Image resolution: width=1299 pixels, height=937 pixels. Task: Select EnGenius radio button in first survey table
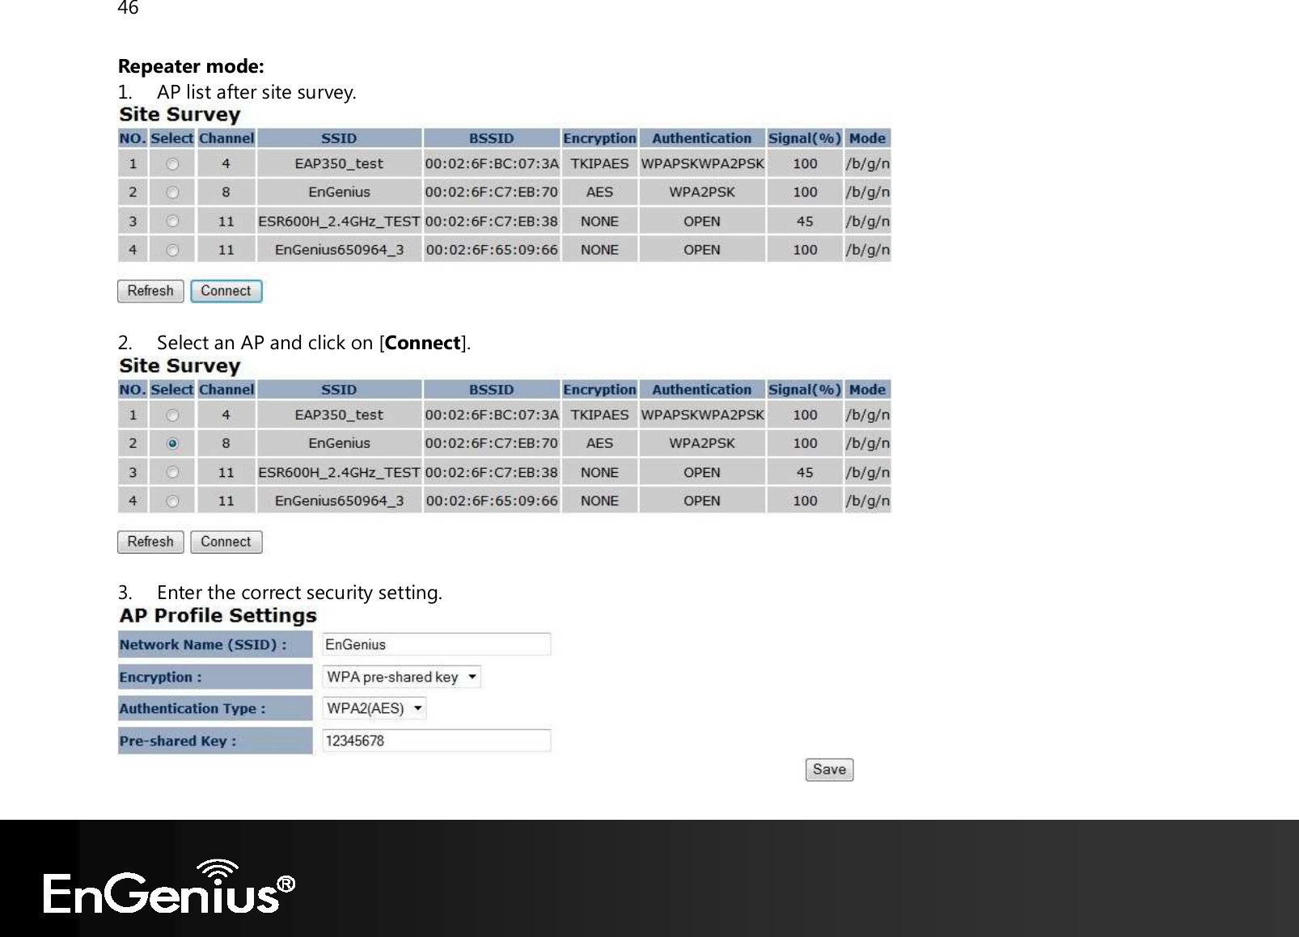(172, 192)
